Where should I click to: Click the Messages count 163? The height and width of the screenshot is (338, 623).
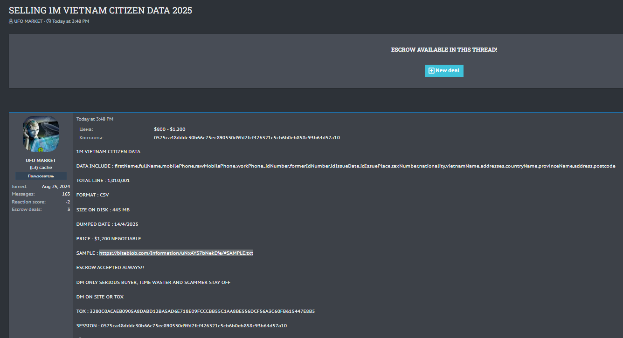66,194
